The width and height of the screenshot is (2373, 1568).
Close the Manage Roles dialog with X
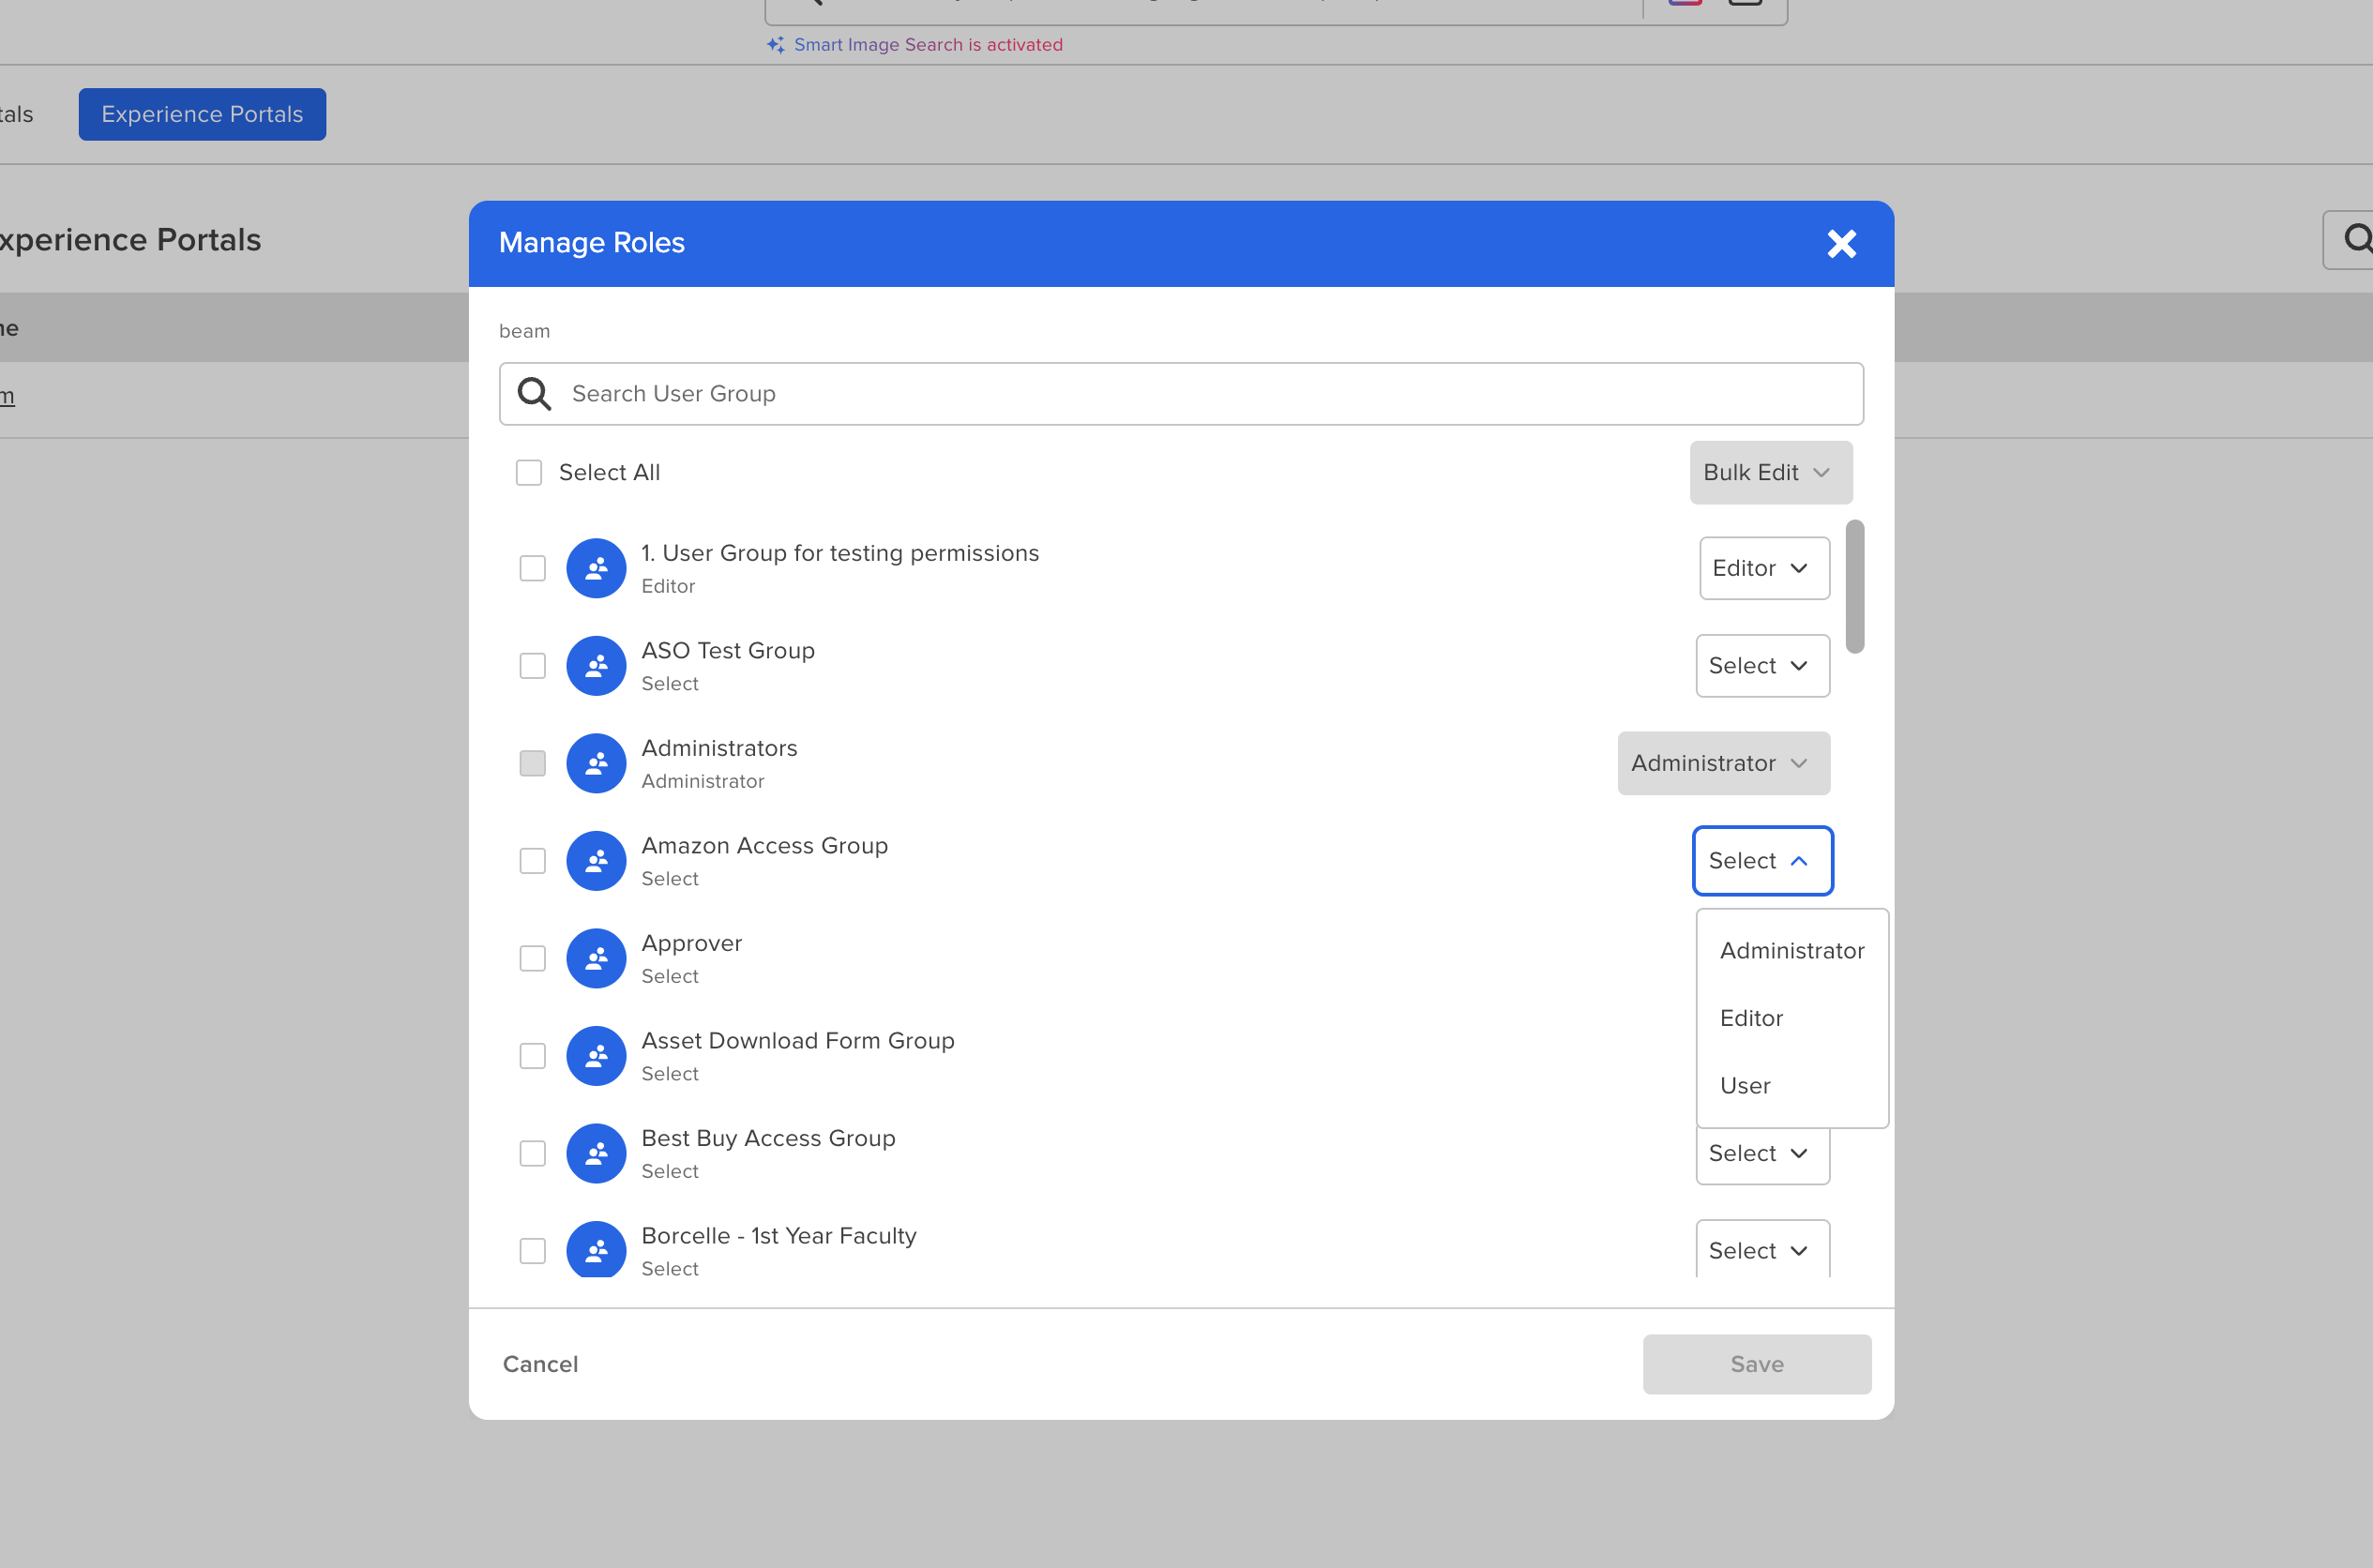(1841, 244)
